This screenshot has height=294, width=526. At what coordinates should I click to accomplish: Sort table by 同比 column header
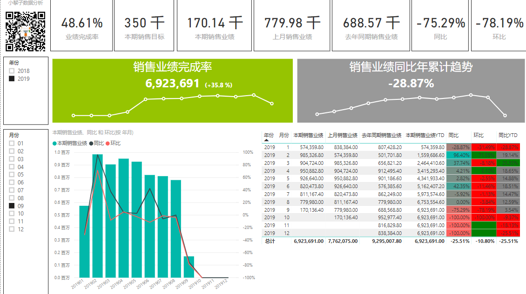click(453, 135)
